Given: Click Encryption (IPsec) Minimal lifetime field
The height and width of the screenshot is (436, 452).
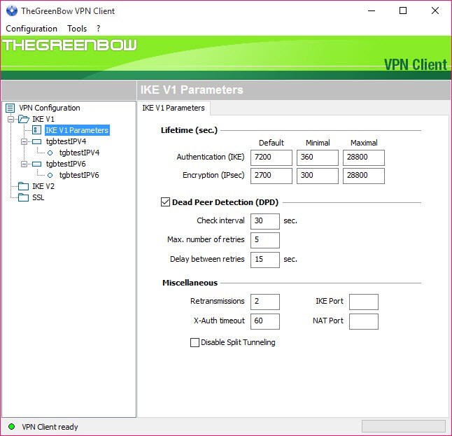Looking at the screenshot, I should click(x=318, y=176).
